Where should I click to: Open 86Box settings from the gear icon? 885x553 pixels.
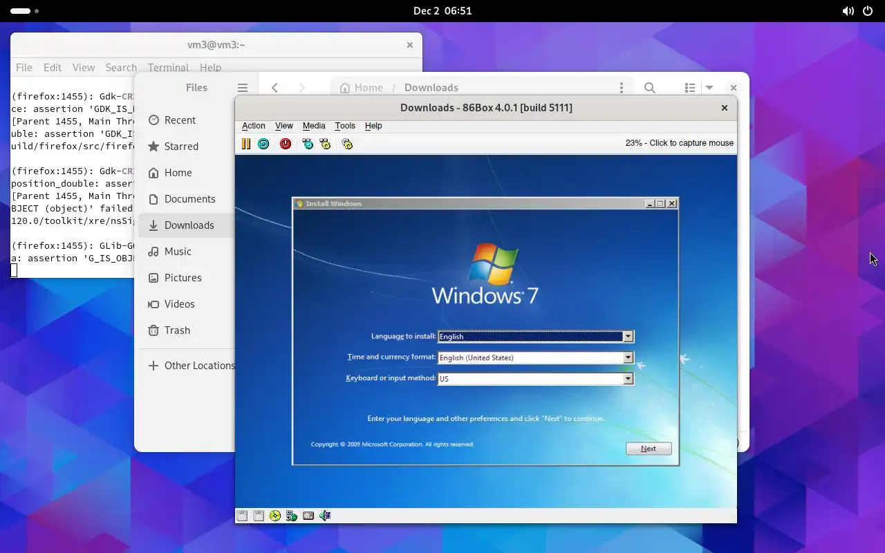347,144
